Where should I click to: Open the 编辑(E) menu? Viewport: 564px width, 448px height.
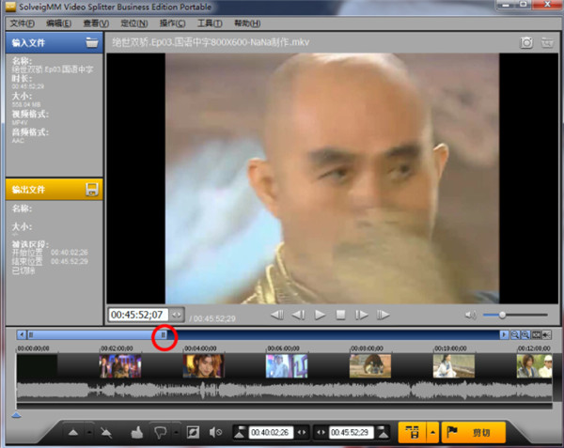point(58,23)
